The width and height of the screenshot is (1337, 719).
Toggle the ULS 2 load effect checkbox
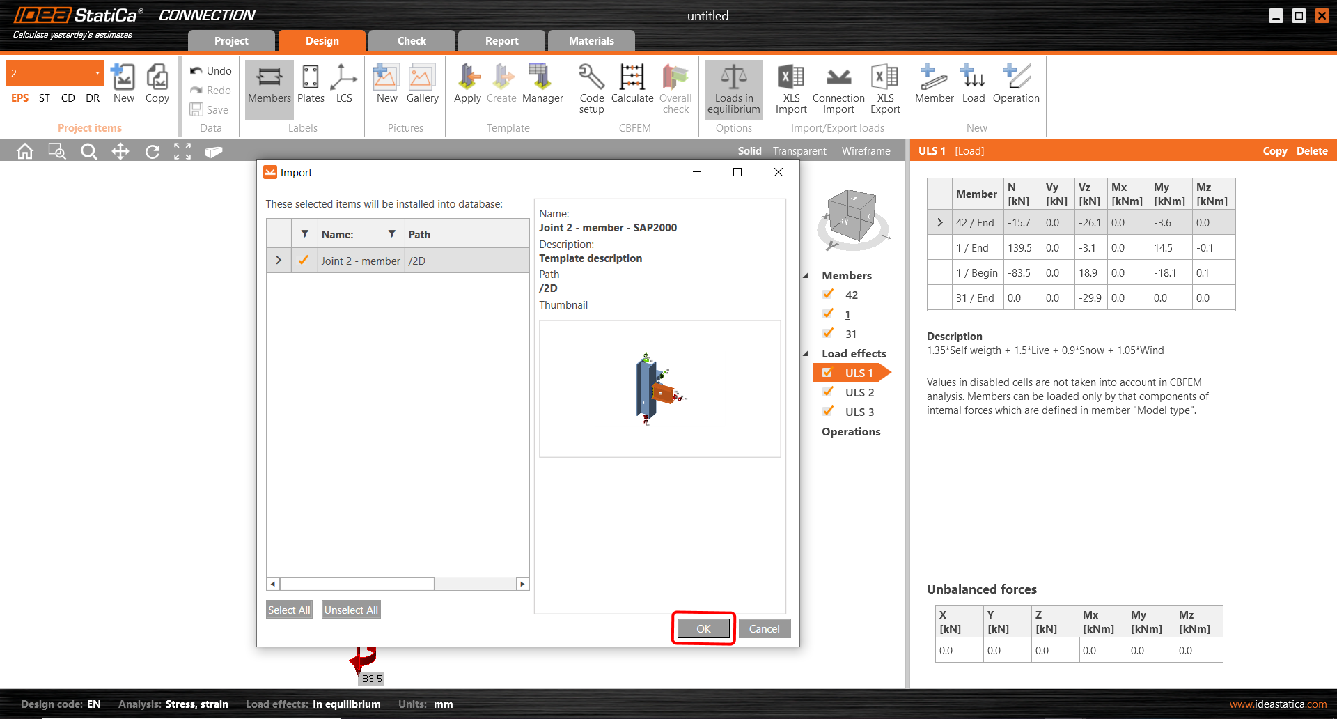[828, 392]
